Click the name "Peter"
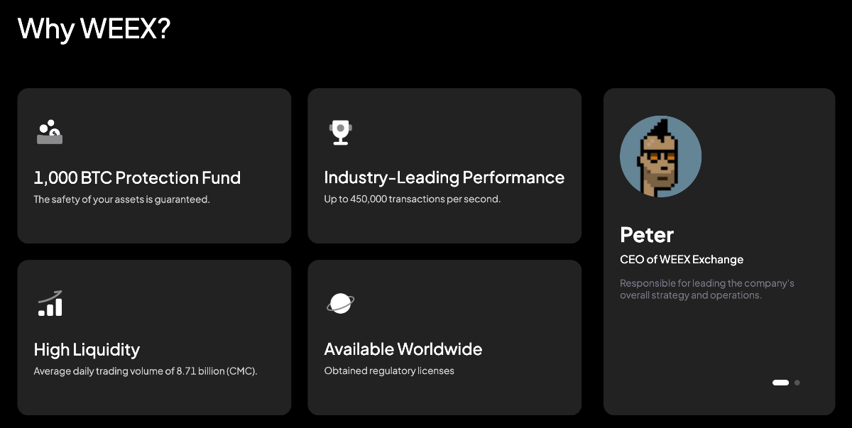Viewport: 852px width, 428px height. pyautogui.click(x=647, y=235)
